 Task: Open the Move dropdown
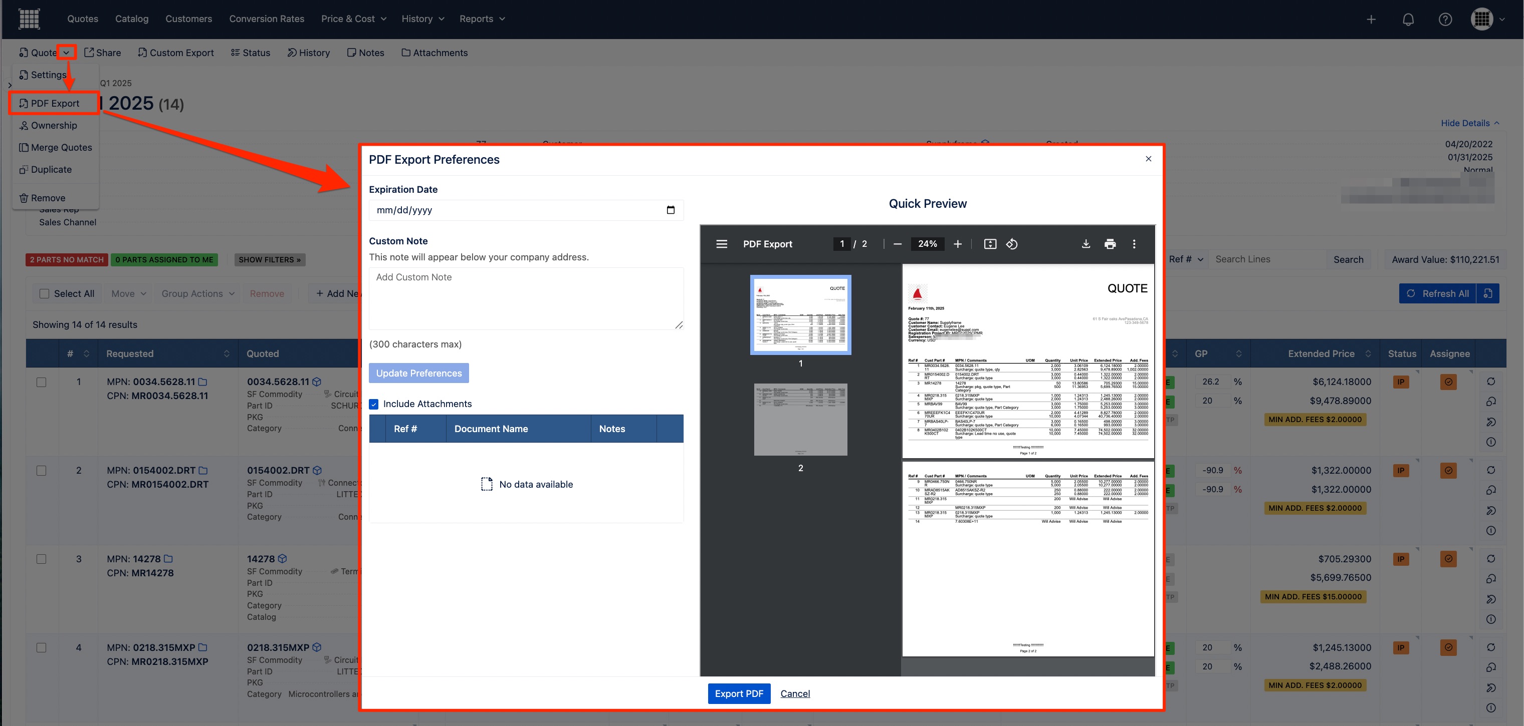128,294
